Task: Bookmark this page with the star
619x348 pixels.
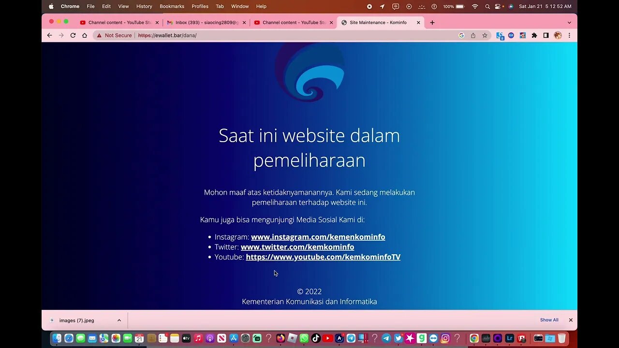Action: click(485, 35)
